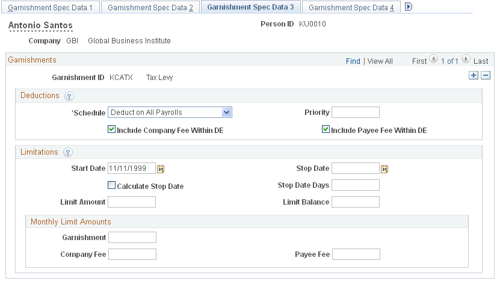The width and height of the screenshot is (497, 281).
Task: Click the View All link
Action: [x=380, y=61]
